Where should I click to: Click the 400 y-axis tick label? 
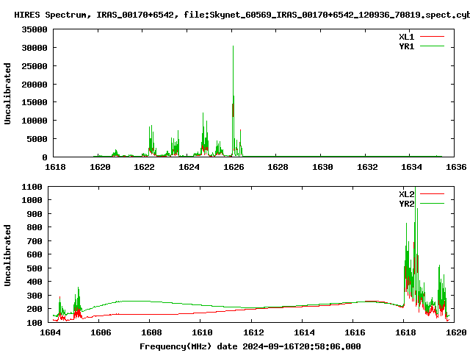point(35,282)
